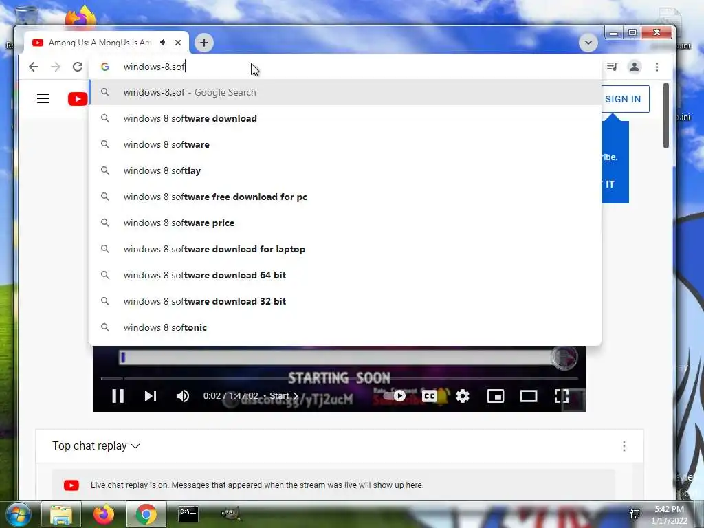Close the Among Us YouTube tab
This screenshot has height=528, width=704.
(178, 43)
